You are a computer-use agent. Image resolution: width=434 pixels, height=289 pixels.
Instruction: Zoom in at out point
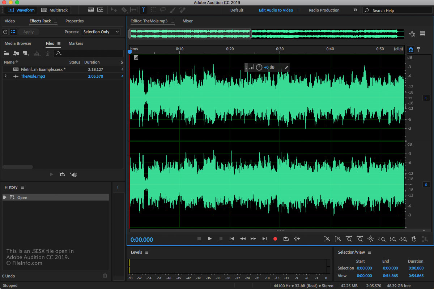(392, 239)
